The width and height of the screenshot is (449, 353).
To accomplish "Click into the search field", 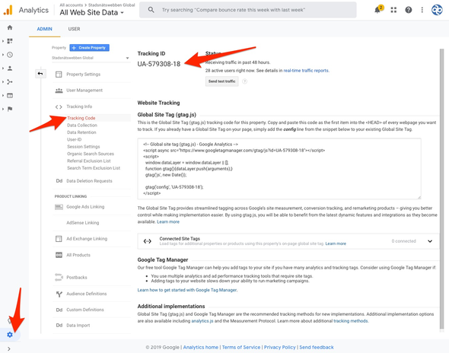I will click(248, 10).
